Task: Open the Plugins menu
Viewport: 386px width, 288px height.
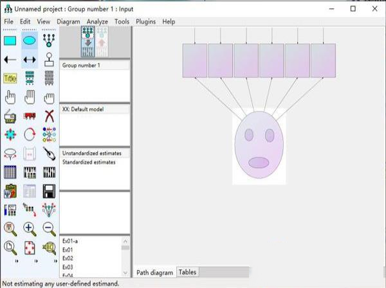Action: (x=146, y=22)
